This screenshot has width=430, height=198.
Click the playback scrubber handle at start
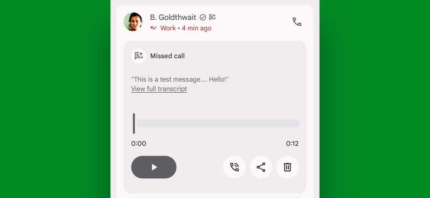click(134, 123)
